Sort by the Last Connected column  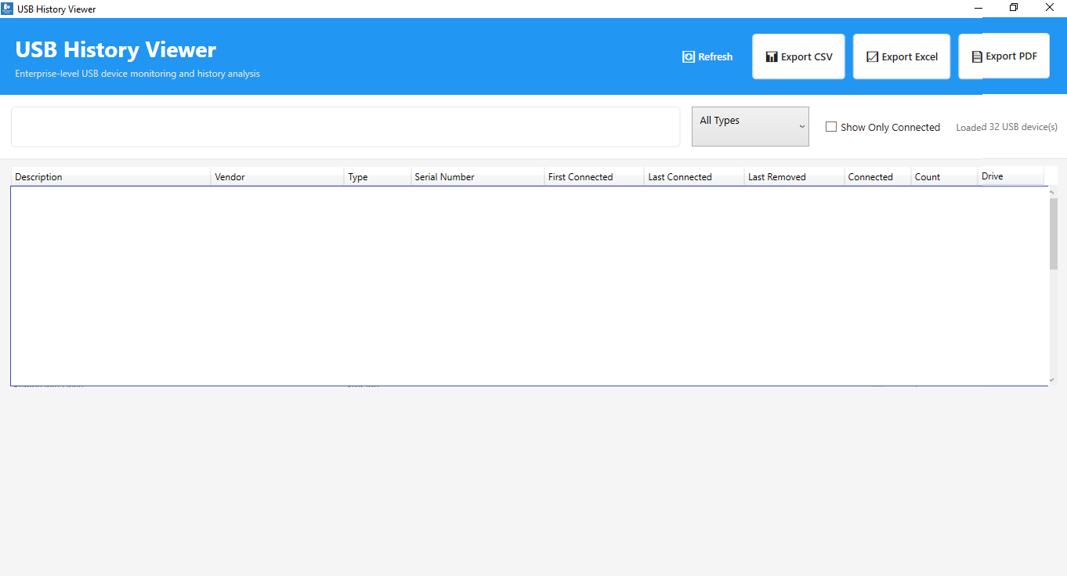click(x=693, y=176)
